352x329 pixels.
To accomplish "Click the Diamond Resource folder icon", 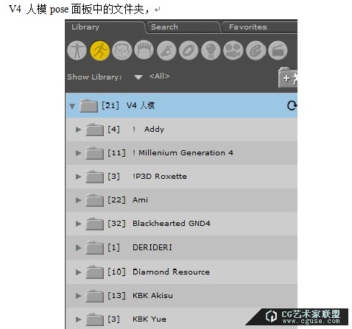I will click(x=94, y=272).
